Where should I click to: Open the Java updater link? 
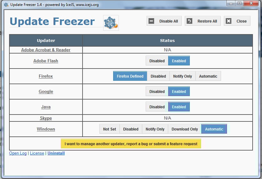[46, 107]
